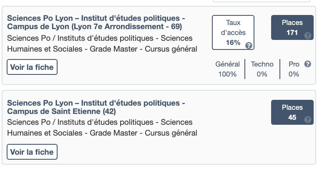Click the partial box above the Lyon card
The image size is (317, 173).
[261, 1]
